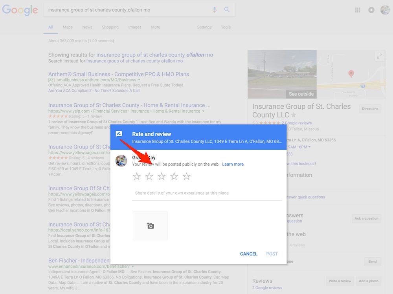Click the add photo camera icon
The image size is (393, 294).
click(150, 226)
